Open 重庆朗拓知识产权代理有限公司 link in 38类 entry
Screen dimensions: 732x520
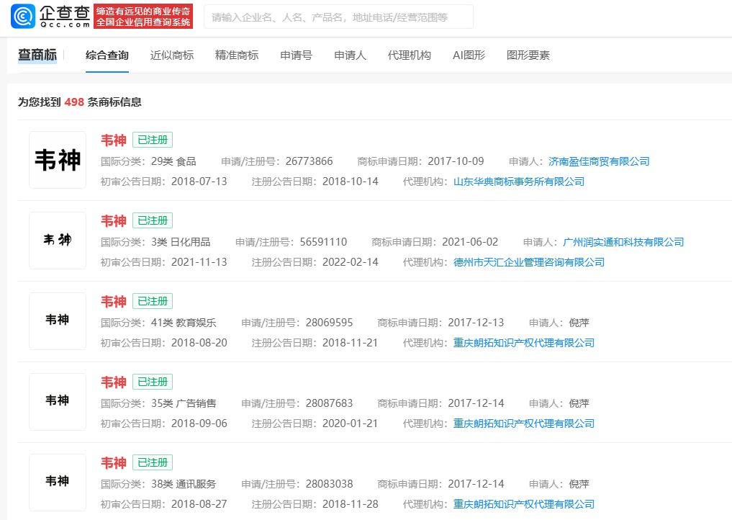[x=524, y=504]
